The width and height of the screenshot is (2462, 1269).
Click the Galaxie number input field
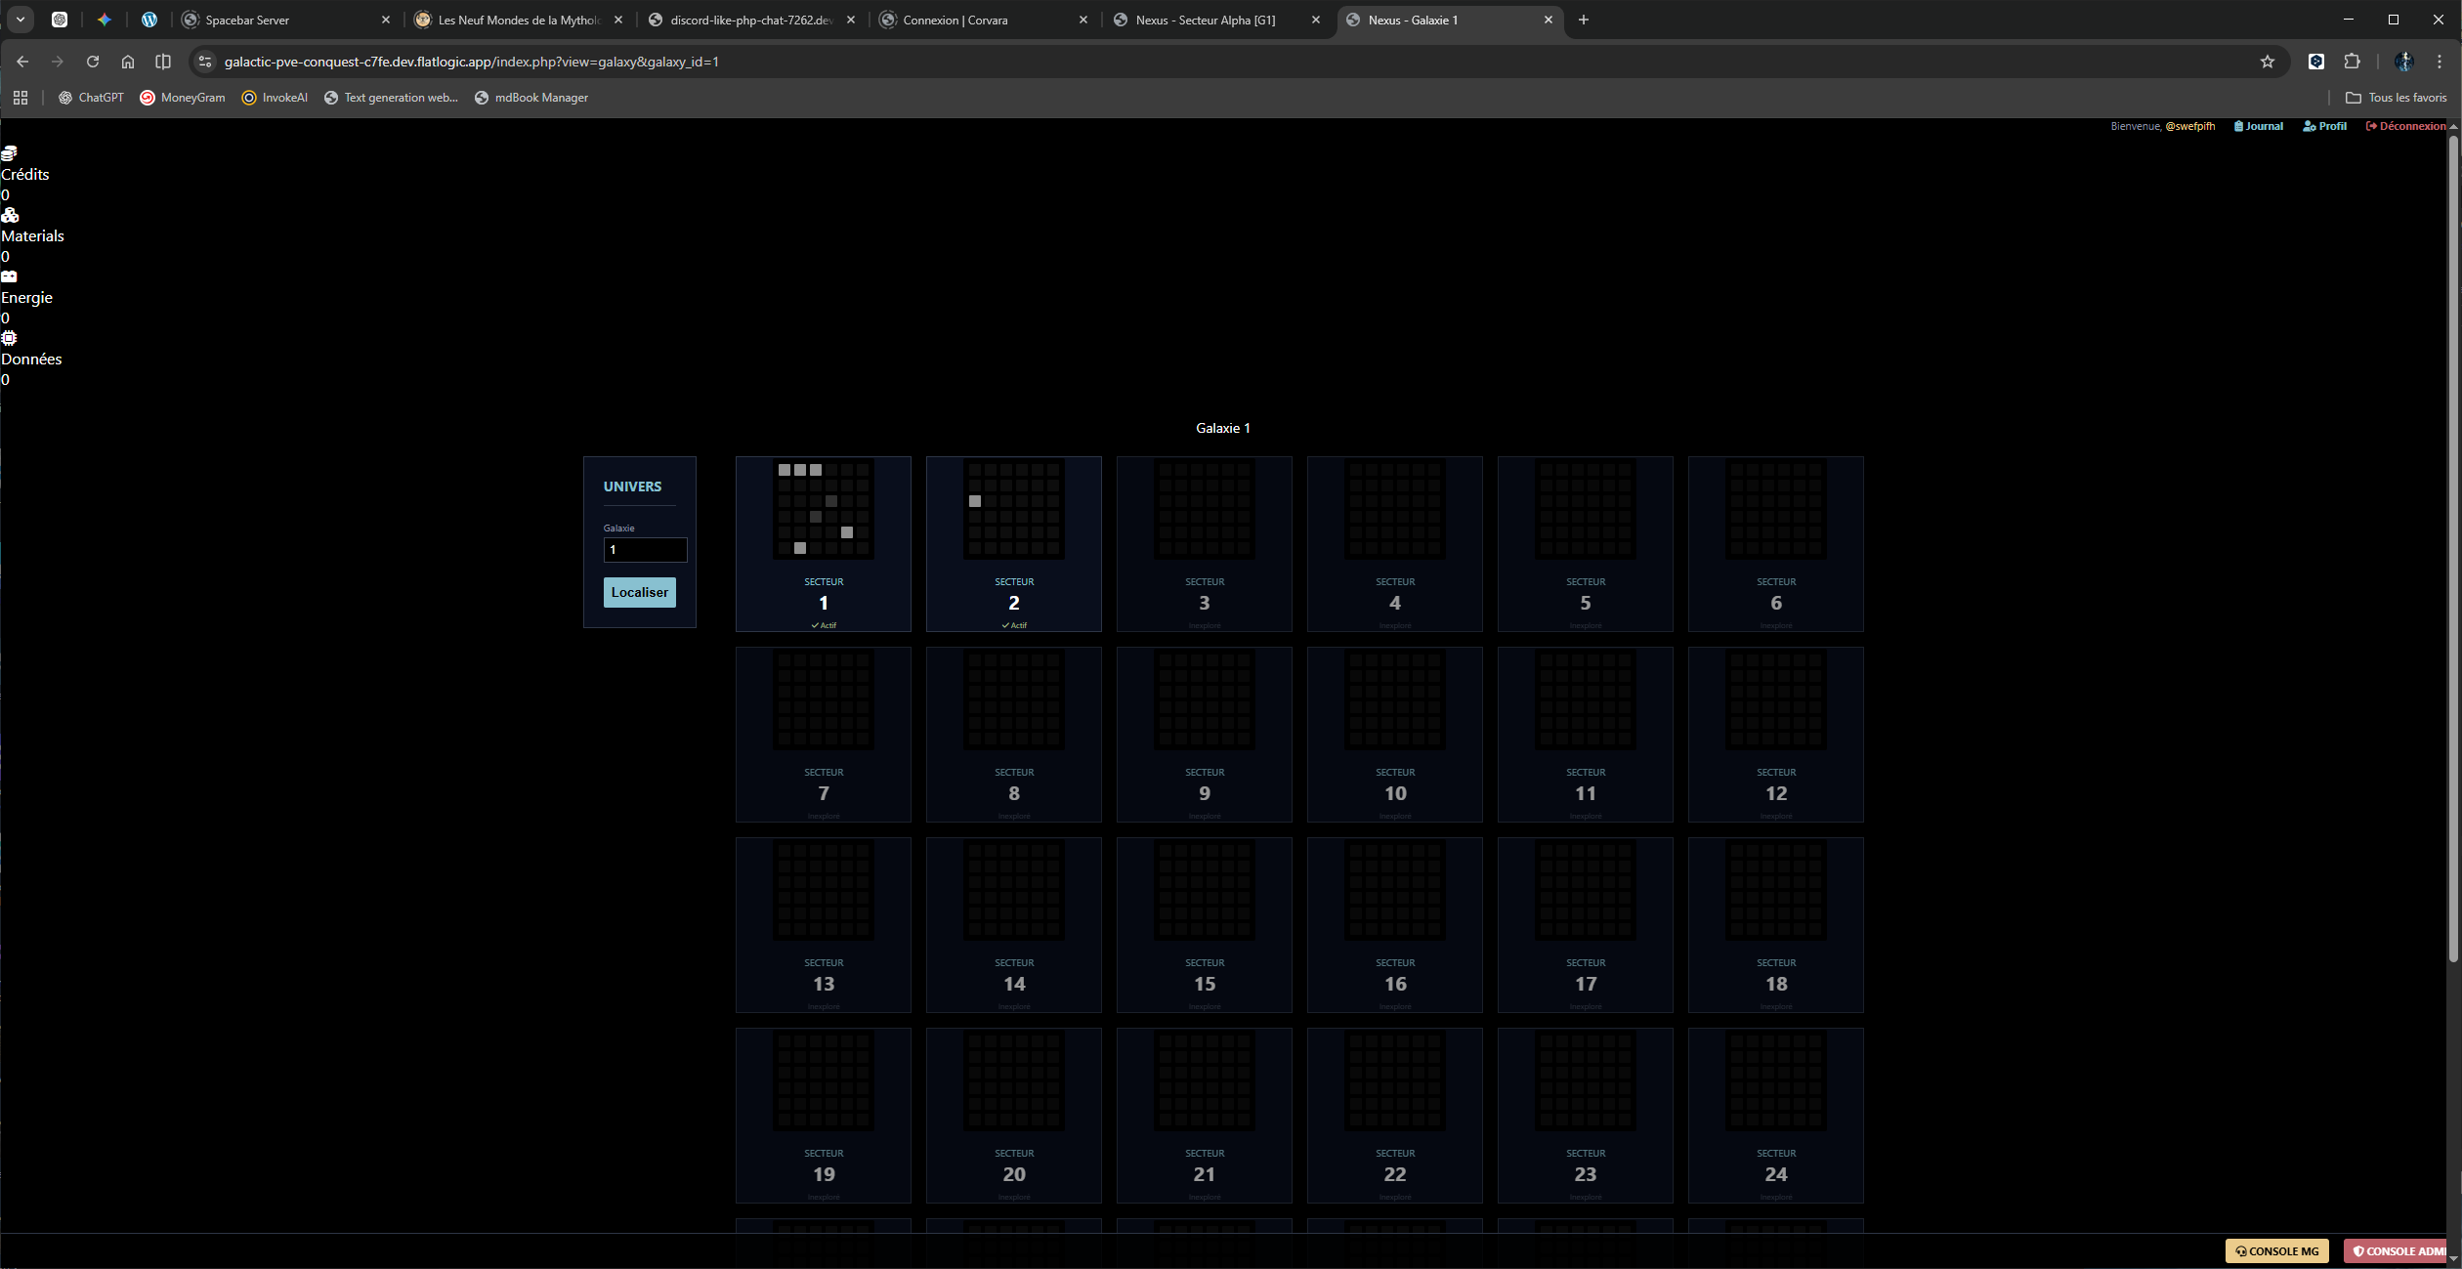coord(645,550)
